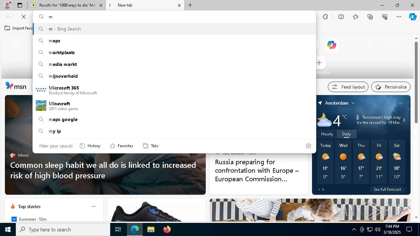Viewport: 420px width, 236px height.
Task: Filter search by Tabs
Action: (x=151, y=146)
